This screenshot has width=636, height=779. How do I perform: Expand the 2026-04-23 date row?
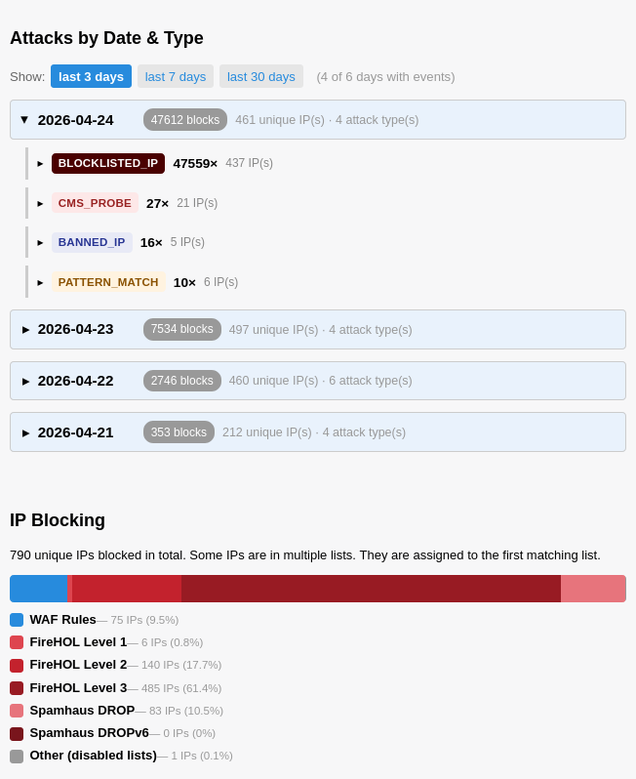(x=26, y=330)
